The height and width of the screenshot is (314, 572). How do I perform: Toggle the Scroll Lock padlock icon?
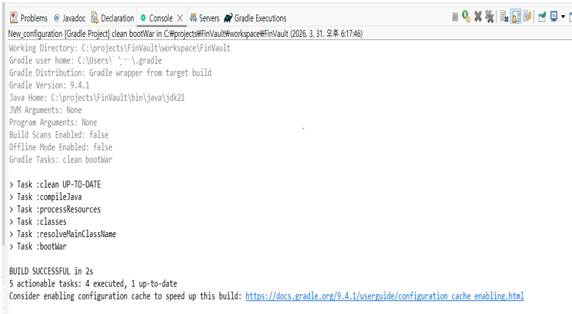pyautogui.click(x=516, y=17)
